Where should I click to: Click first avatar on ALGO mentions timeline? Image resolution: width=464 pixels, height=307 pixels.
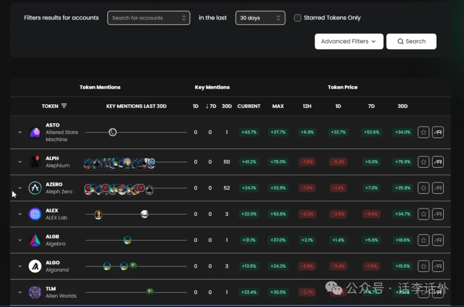tap(107, 266)
